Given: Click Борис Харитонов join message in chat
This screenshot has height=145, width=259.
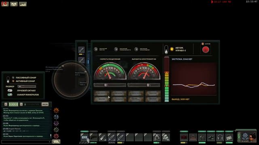Looking at the screenshot, I should tap(23, 136).
